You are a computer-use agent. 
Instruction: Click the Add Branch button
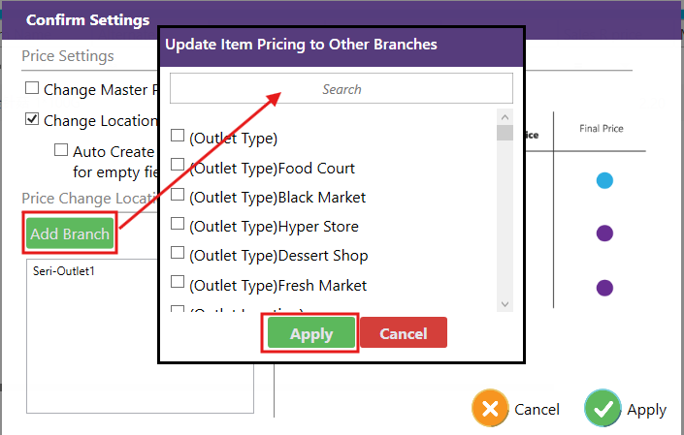point(70,233)
